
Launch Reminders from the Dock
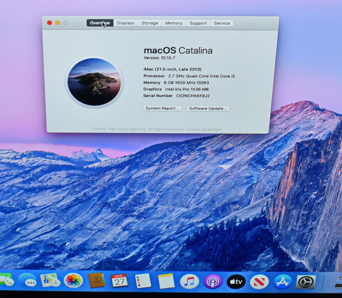[143, 281]
